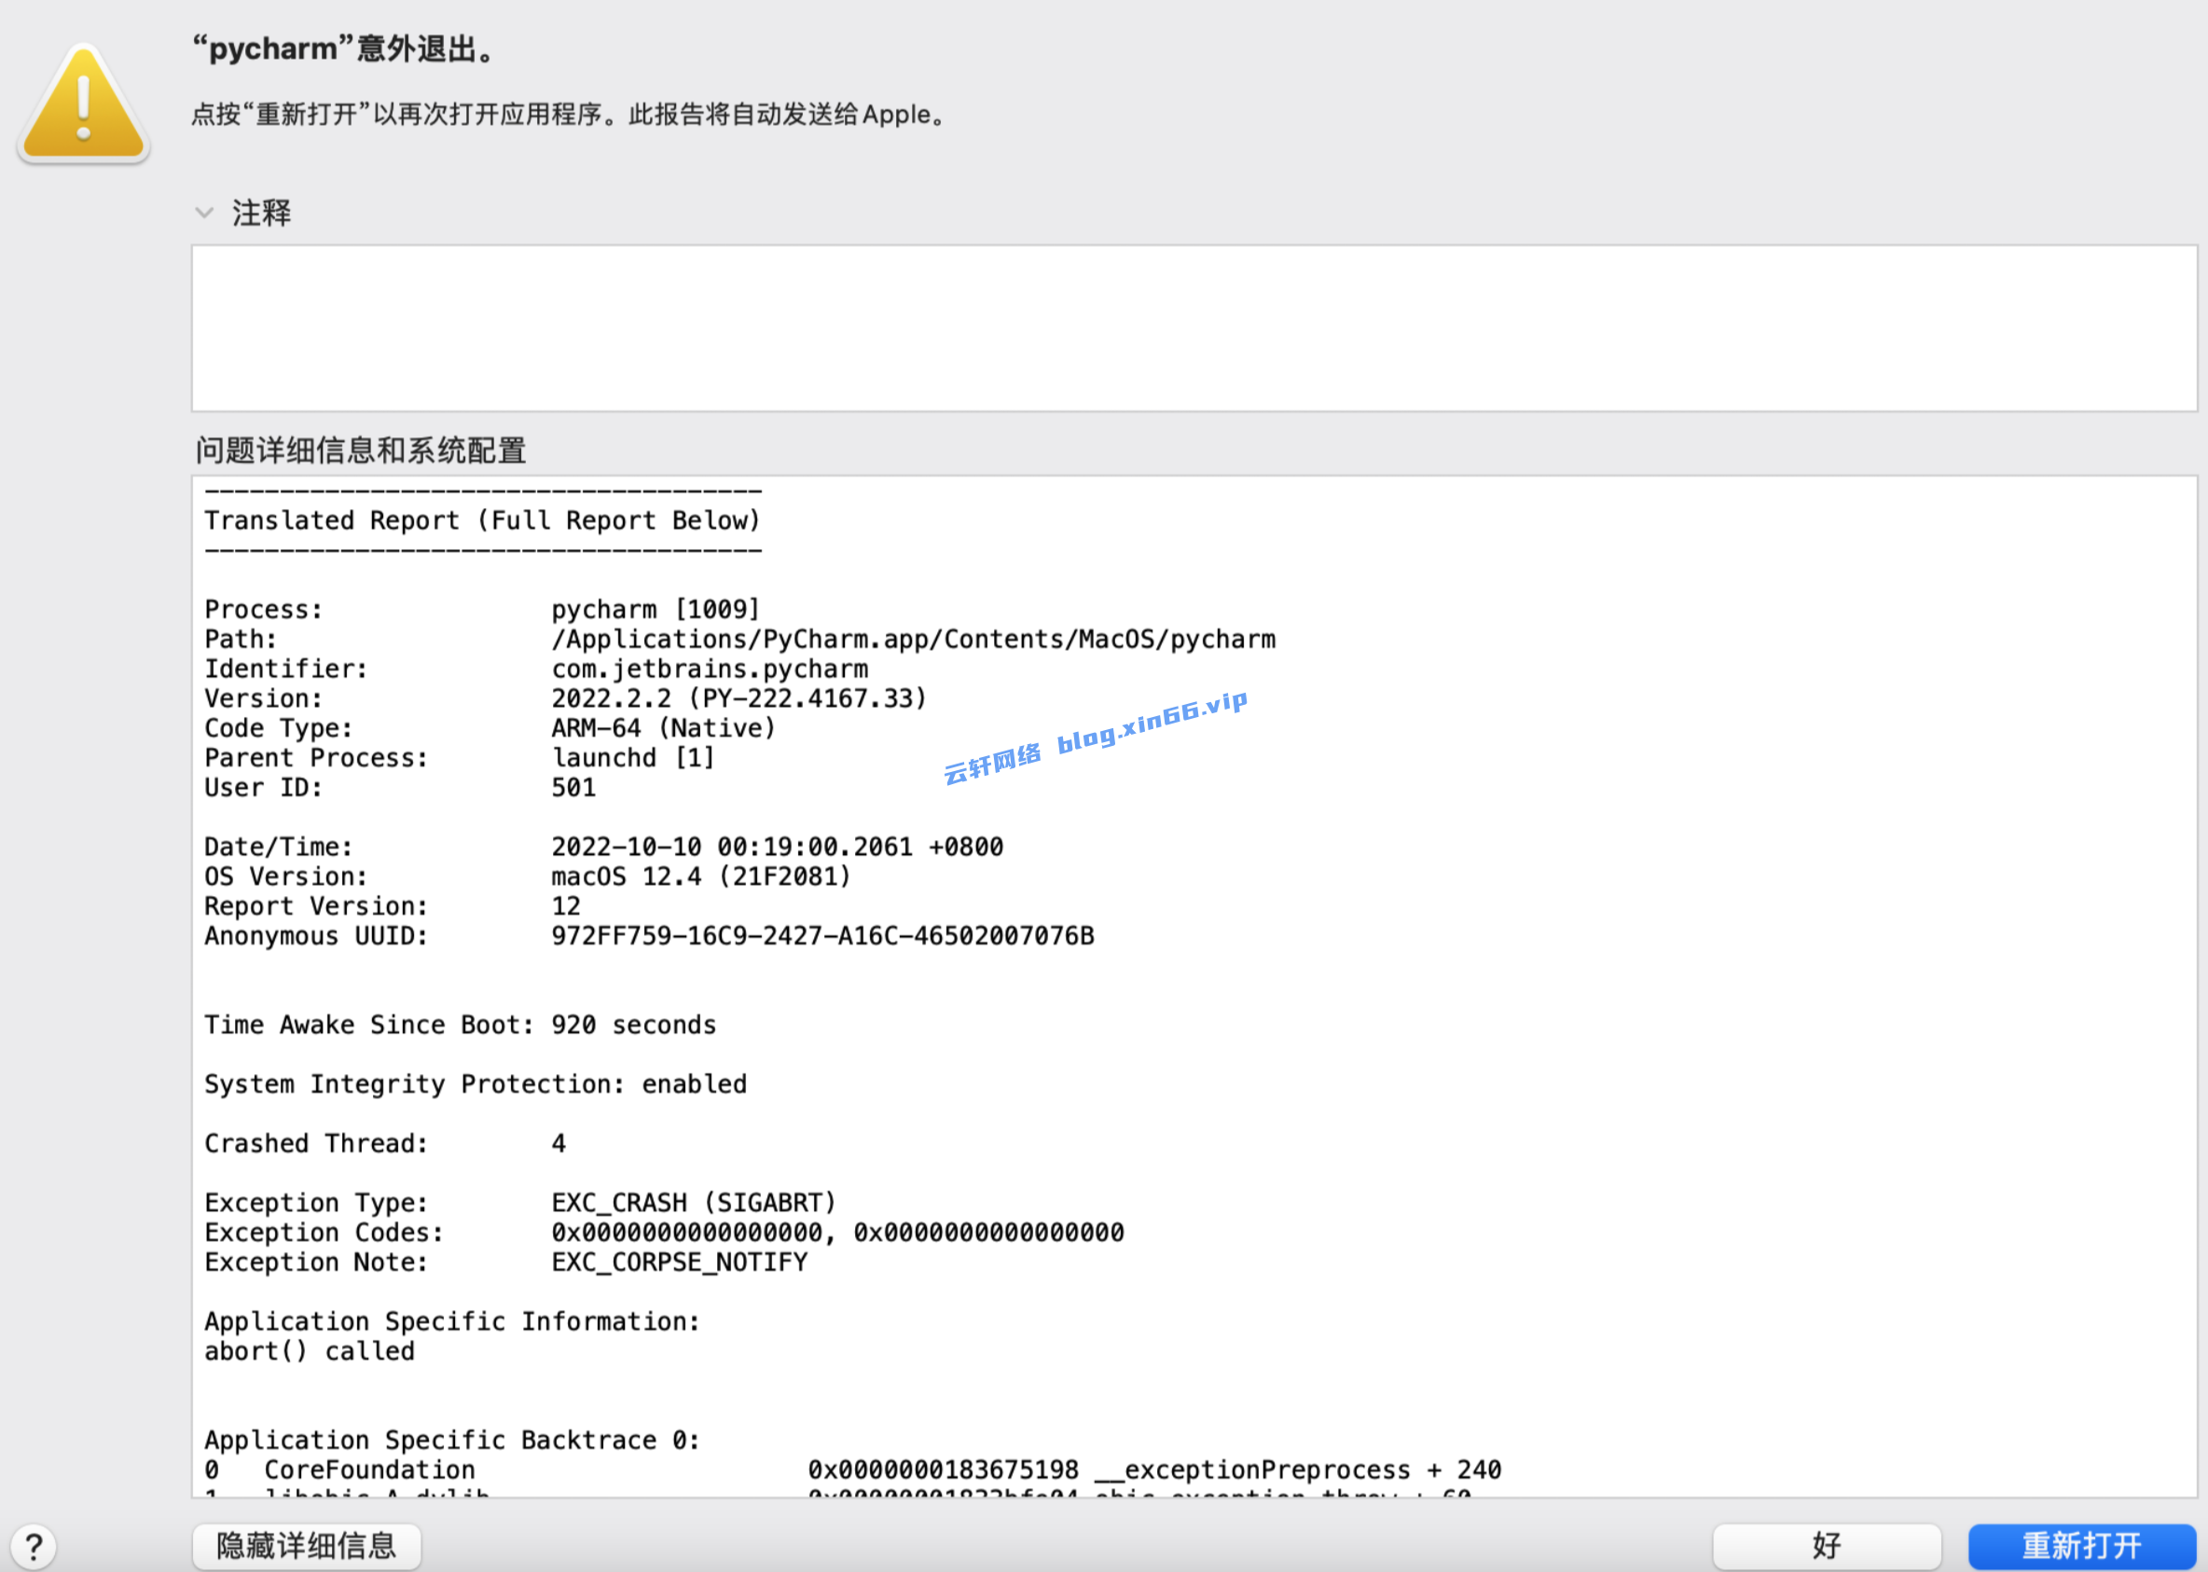The image size is (2208, 1572).
Task: Click the symbol "__exceptionPreprocess + 240"
Action: coord(1298,1470)
